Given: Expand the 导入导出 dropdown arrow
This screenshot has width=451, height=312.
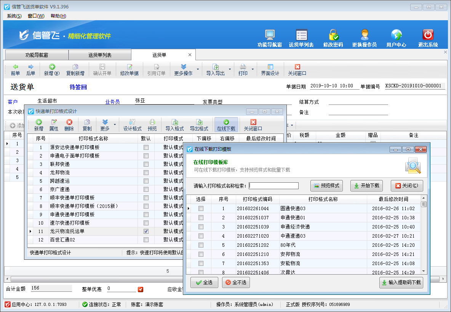Looking at the screenshot, I should click(x=230, y=69).
